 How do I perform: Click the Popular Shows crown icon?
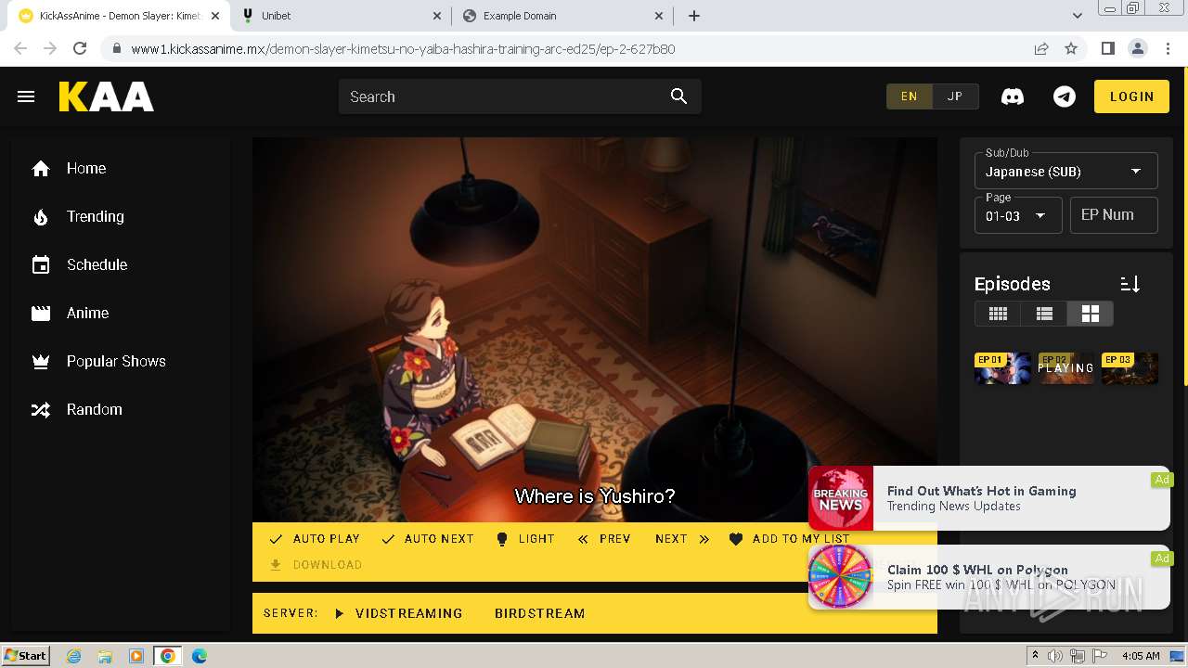click(x=41, y=362)
